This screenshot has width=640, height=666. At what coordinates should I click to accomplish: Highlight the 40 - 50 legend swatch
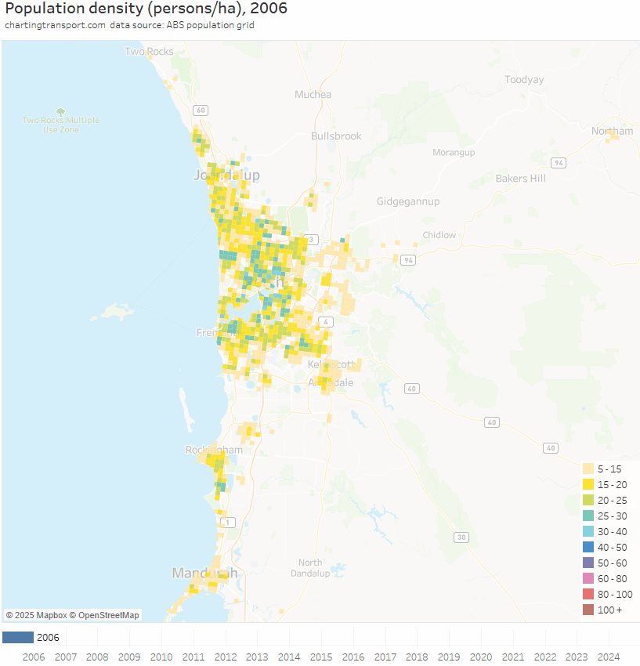(588, 547)
